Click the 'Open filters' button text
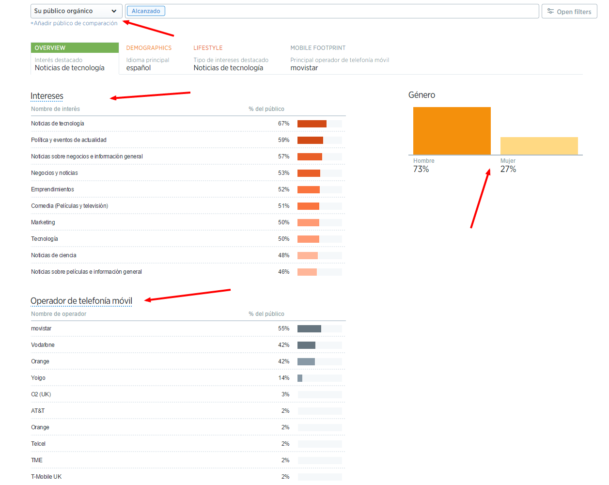 (x=574, y=12)
